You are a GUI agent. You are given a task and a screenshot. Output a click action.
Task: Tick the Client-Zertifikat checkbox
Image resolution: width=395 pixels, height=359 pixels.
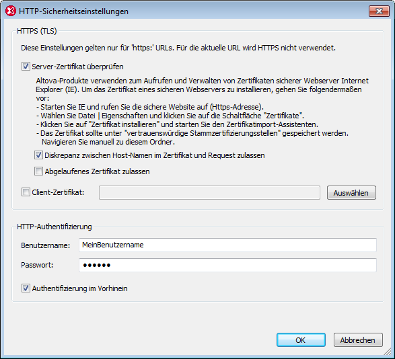[x=26, y=192]
